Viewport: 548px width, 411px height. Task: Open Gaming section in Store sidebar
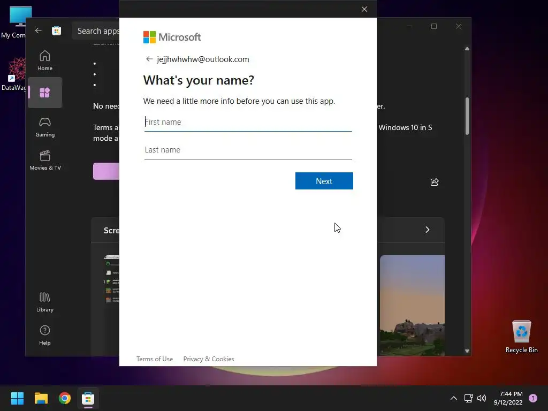tap(45, 127)
